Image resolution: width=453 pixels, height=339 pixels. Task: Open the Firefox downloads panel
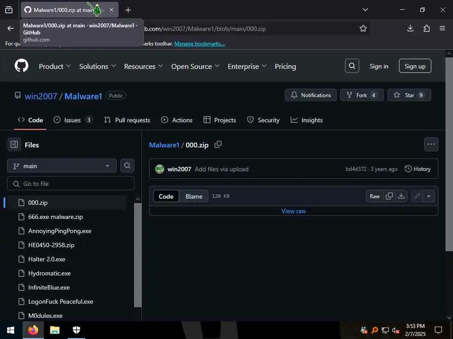(410, 28)
